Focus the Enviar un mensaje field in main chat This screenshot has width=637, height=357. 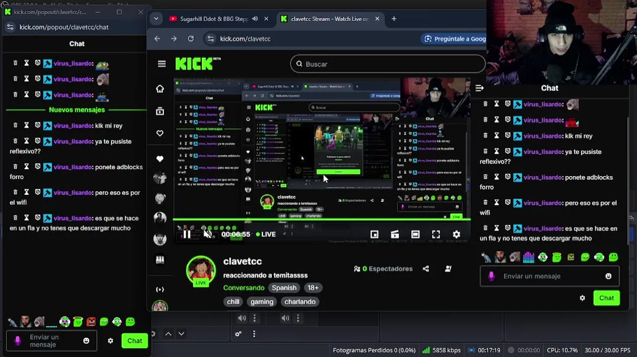[x=550, y=276]
